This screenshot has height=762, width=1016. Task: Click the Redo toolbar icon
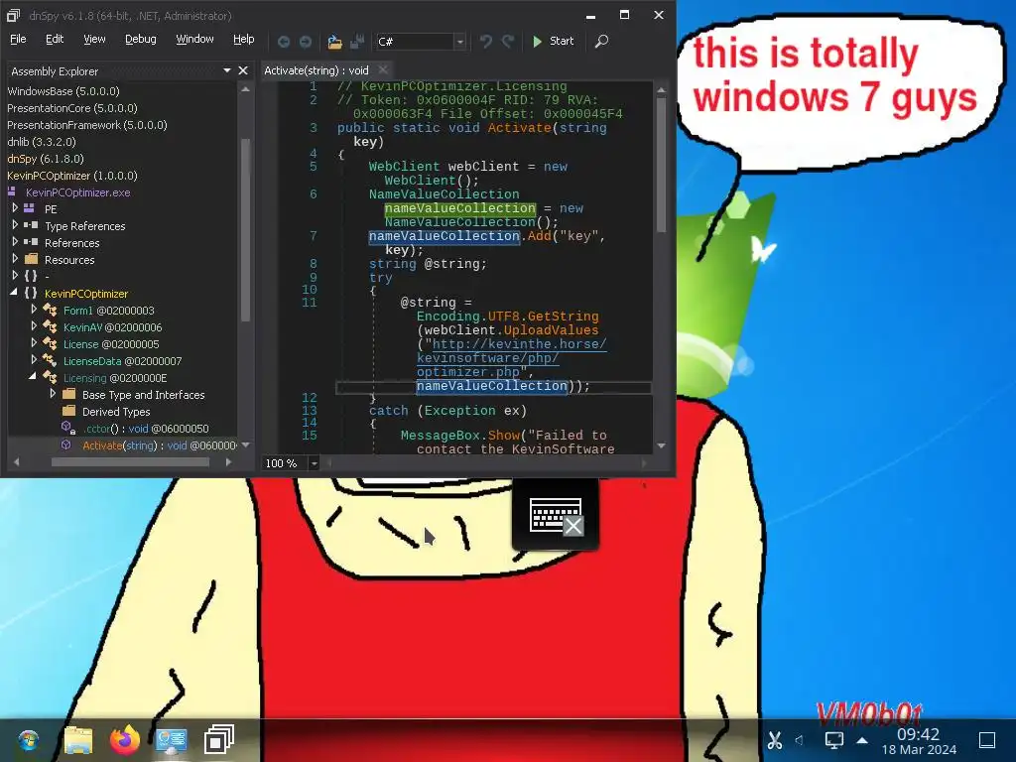[508, 42]
